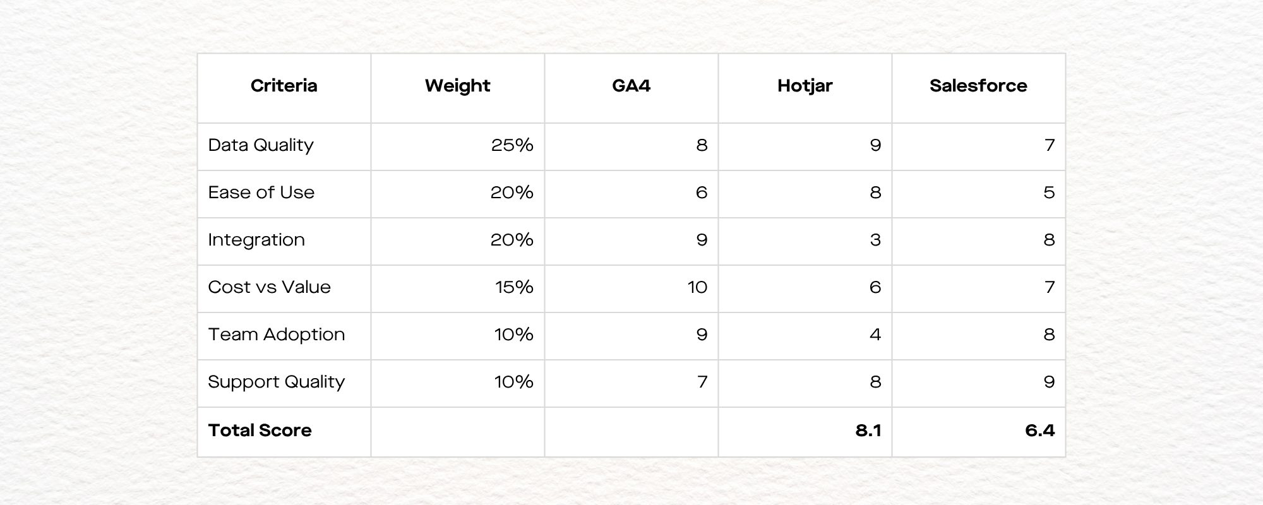Screen dimensions: 1263x505
Task: Click GA4's Cost vs Value score 10
Action: coord(697,287)
